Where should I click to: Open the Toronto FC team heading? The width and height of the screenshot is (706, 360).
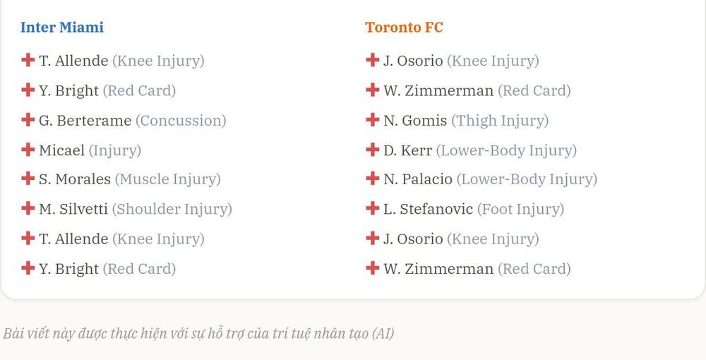[x=404, y=27]
